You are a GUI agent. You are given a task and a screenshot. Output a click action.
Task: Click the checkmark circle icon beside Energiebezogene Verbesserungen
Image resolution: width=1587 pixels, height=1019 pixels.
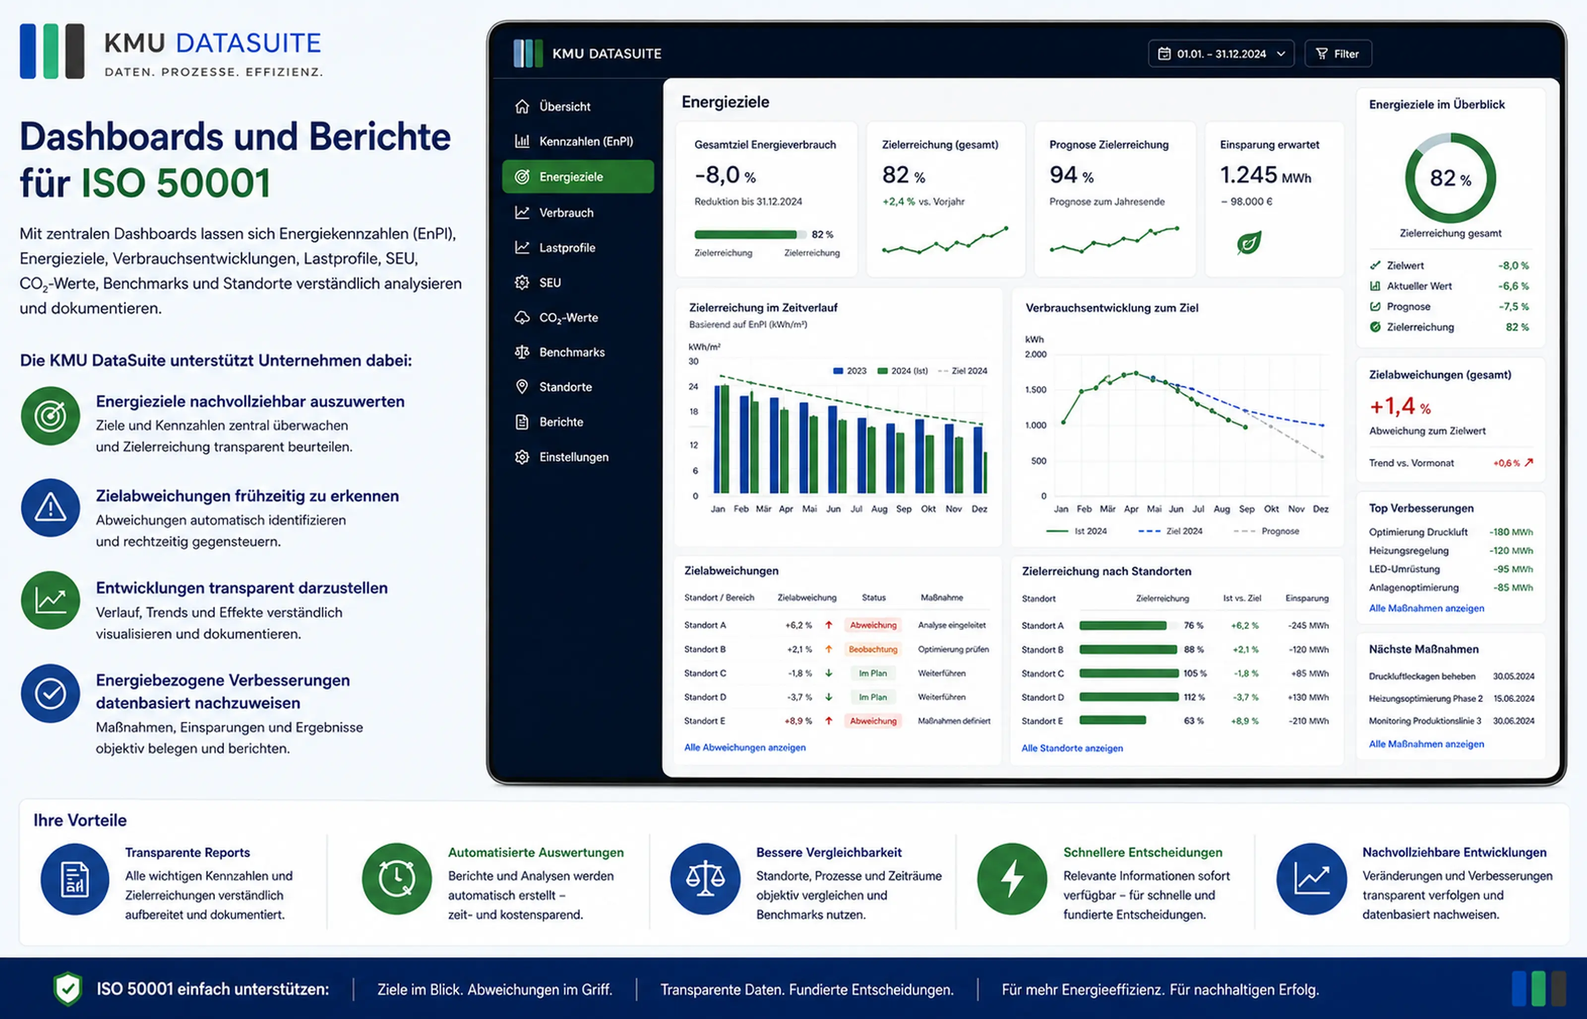tap(50, 694)
